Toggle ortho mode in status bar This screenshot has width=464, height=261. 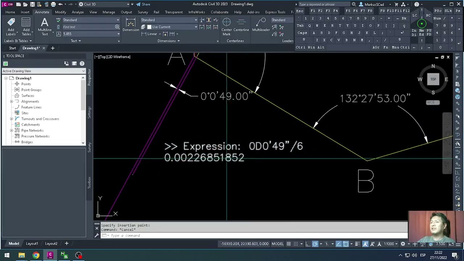[308, 244]
